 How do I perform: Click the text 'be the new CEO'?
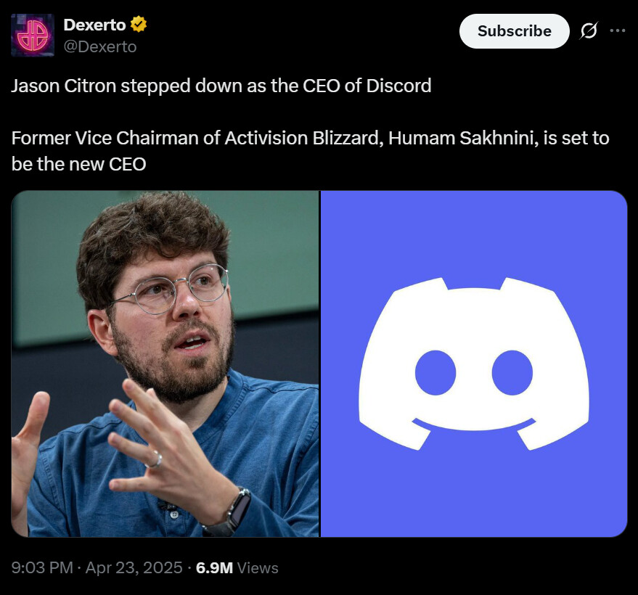pyautogui.click(x=79, y=164)
